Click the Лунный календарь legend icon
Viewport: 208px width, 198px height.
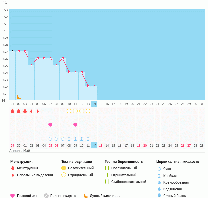tap(86, 196)
